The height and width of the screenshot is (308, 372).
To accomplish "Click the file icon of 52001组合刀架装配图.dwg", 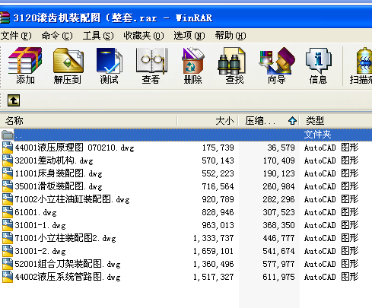I will 8,264.
